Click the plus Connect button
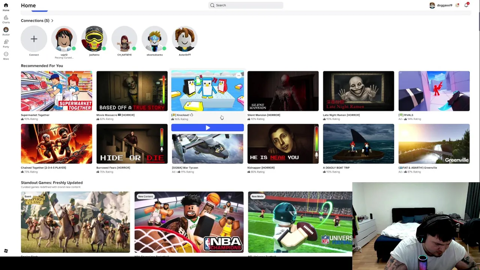The image size is (480, 270). tap(34, 39)
